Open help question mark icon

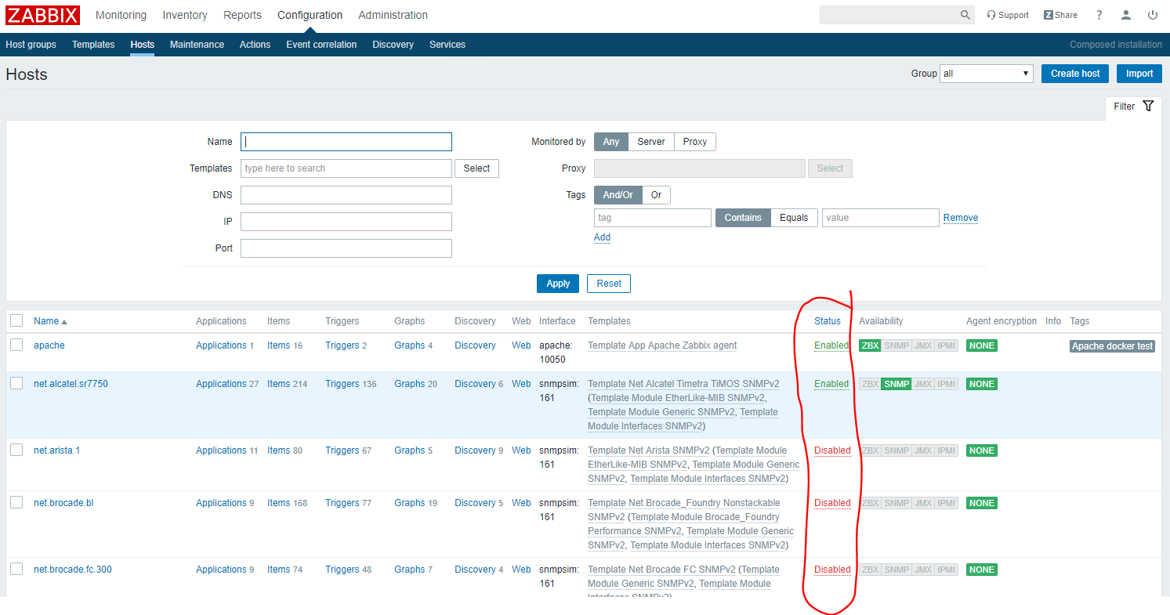1099,15
